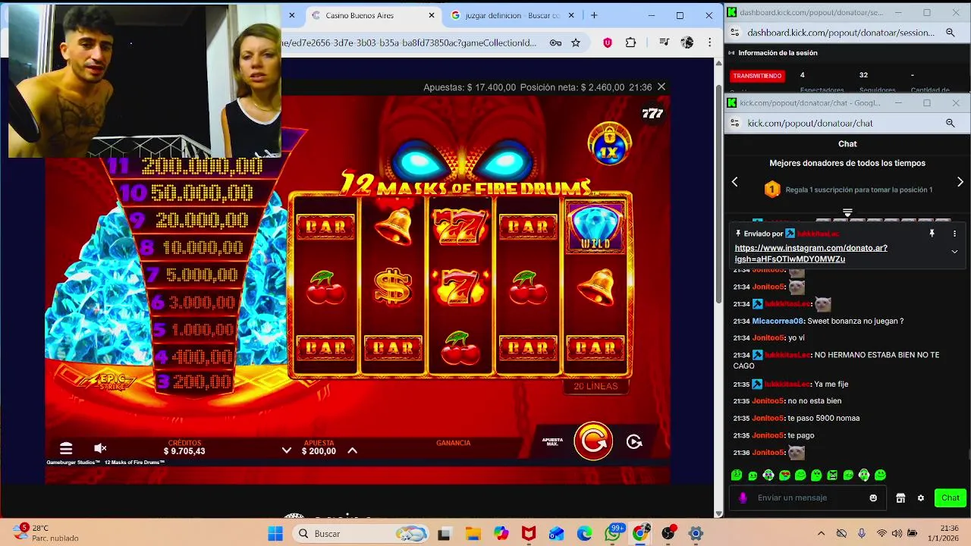
Task: Click the purple microphone in the message box
Action: pyautogui.click(x=743, y=497)
